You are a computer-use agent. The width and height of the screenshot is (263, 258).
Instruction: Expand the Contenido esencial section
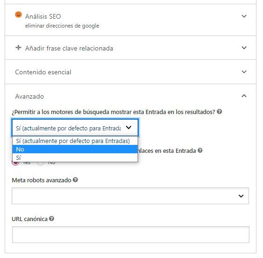(244, 72)
